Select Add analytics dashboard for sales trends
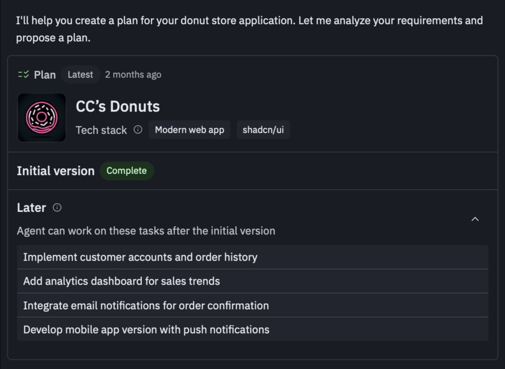Viewport: 505px width, 369px height. (122, 281)
